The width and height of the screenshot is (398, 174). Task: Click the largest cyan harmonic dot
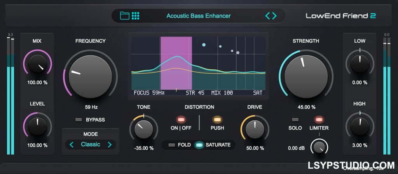coord(204,45)
